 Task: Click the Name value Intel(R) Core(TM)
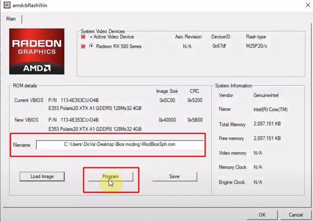[270, 109]
